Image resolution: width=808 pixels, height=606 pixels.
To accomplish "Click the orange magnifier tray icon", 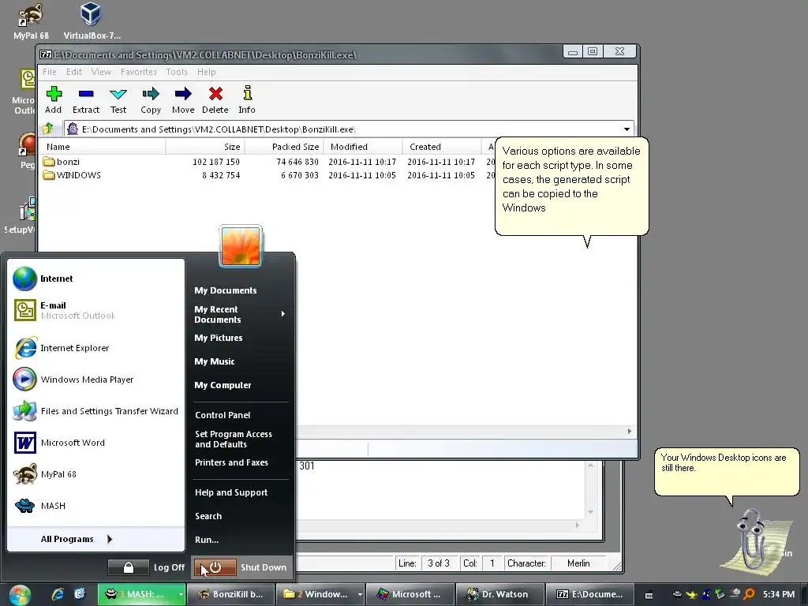I will coord(750,594).
